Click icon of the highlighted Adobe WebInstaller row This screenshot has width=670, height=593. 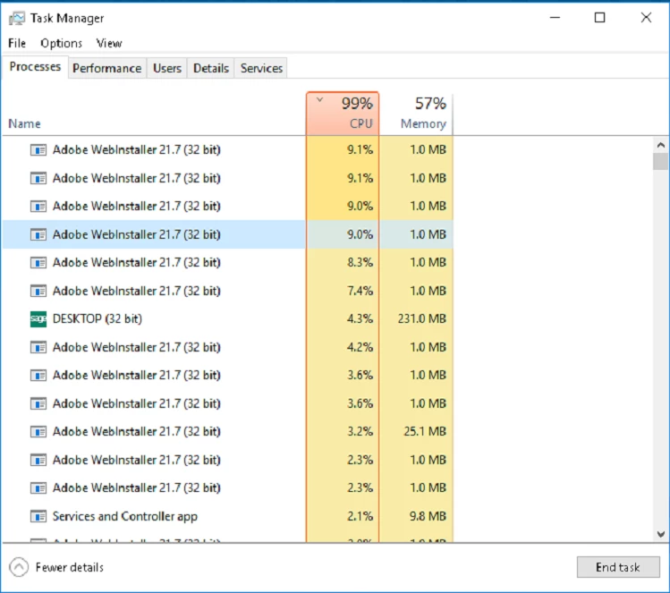[38, 234]
